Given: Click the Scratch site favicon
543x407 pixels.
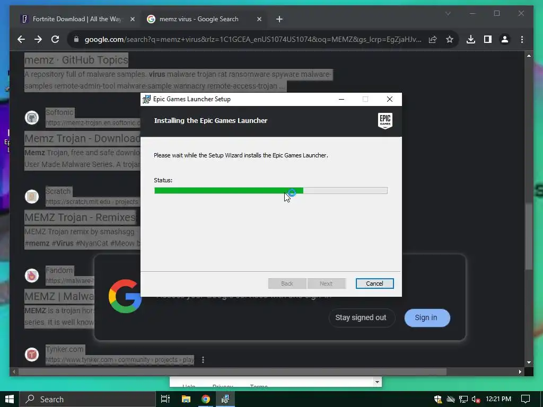Looking at the screenshot, I should coord(31,197).
